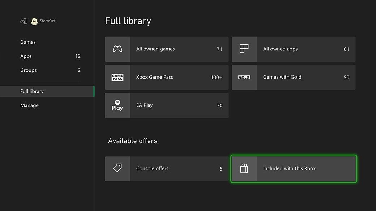The height and width of the screenshot is (211, 376).
Task: Select the Included with this Xbox label
Action: pos(289,168)
